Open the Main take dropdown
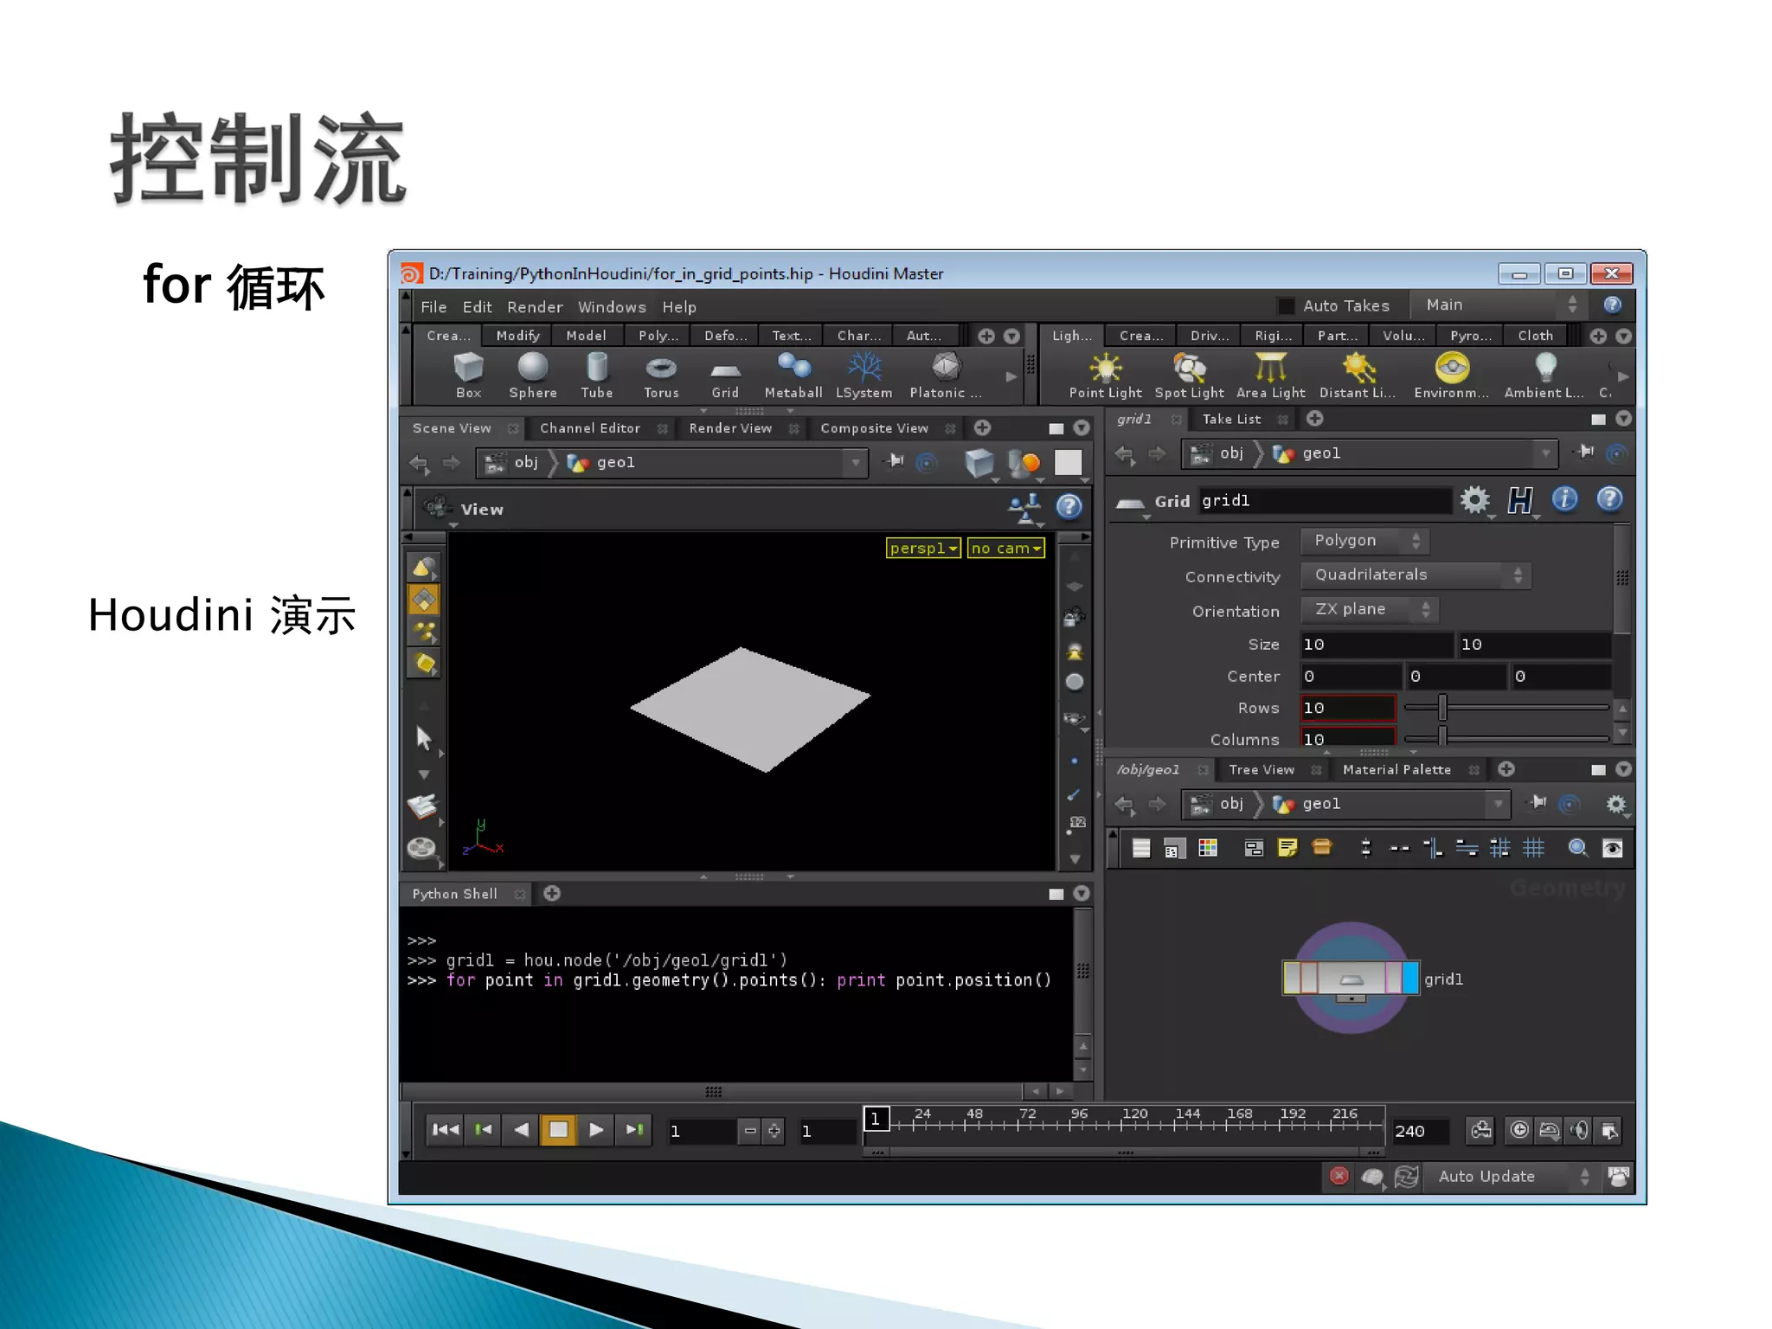This screenshot has width=1772, height=1329. [1501, 305]
